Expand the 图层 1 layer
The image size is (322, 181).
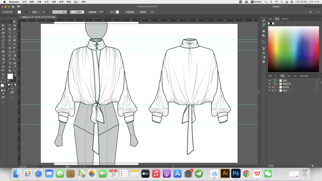pyautogui.click(x=277, y=90)
